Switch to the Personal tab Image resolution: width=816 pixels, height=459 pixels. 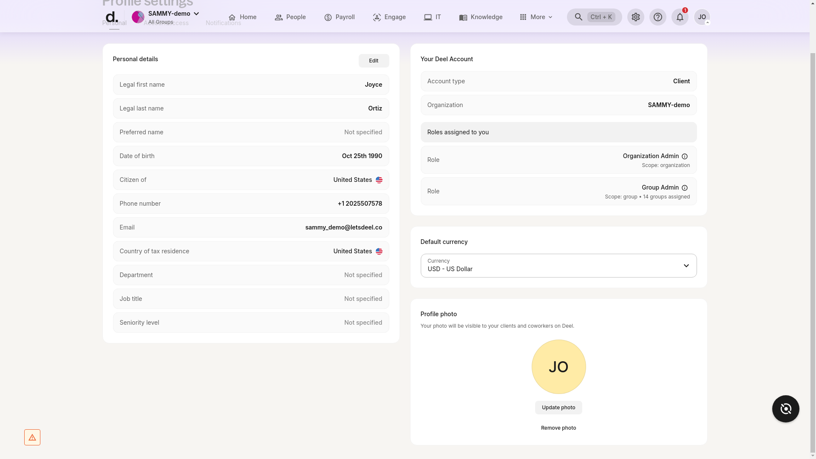(114, 23)
